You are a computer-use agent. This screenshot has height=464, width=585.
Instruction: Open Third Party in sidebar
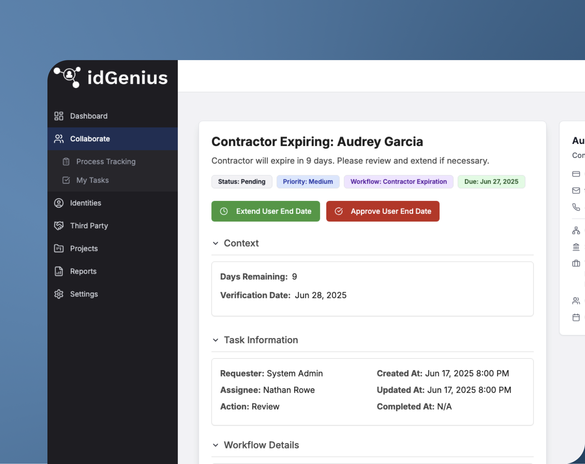click(x=113, y=226)
